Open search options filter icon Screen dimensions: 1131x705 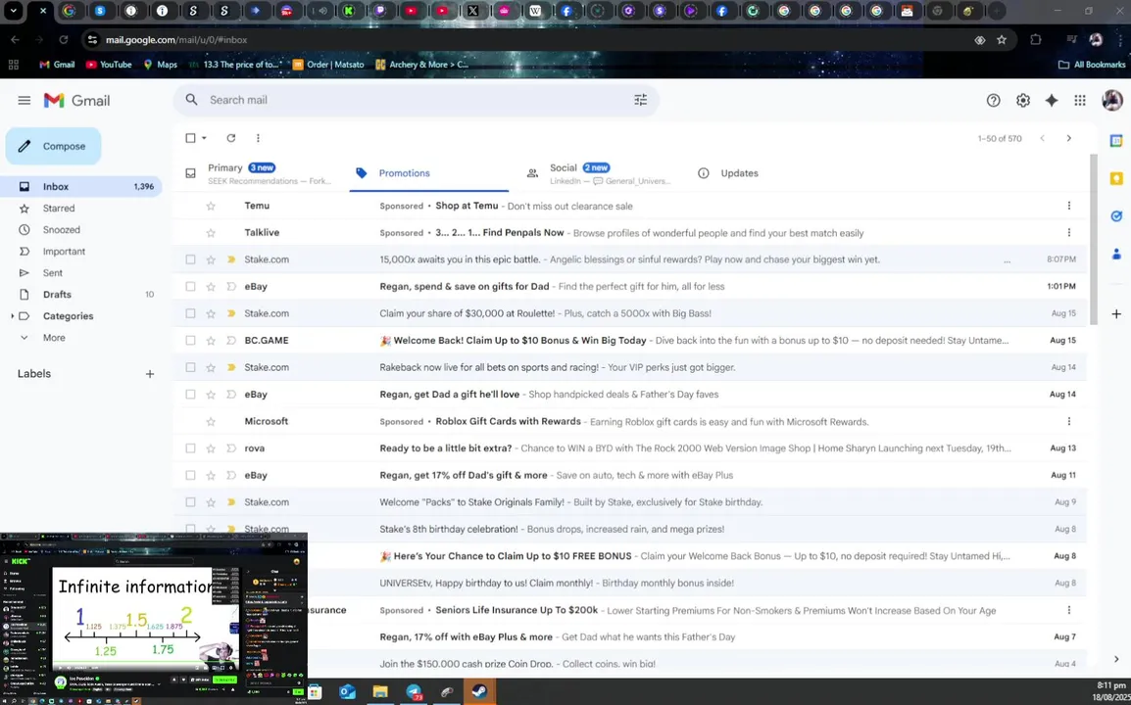[641, 100]
